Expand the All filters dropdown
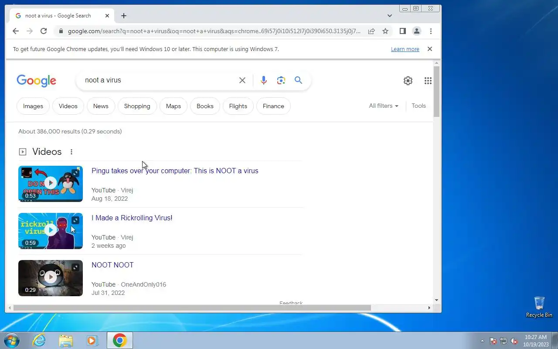Screen dimensions: 558x349 tap(384, 106)
